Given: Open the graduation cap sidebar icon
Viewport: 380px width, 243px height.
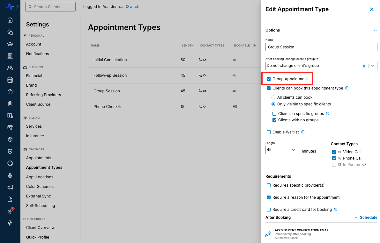Looking at the screenshot, I should click(10, 44).
